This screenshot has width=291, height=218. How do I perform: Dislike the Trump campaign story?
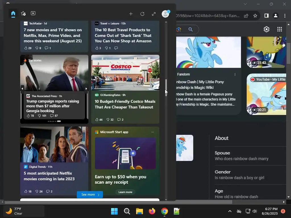42,116
